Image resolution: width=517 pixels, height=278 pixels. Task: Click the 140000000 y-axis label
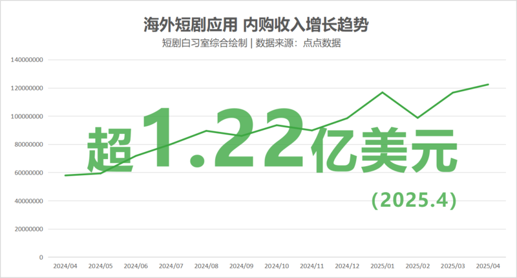click(27, 60)
